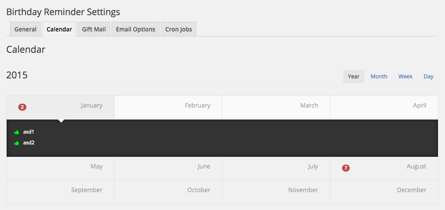
Task: Click the red badge showing 2 in January
Action: click(22, 107)
